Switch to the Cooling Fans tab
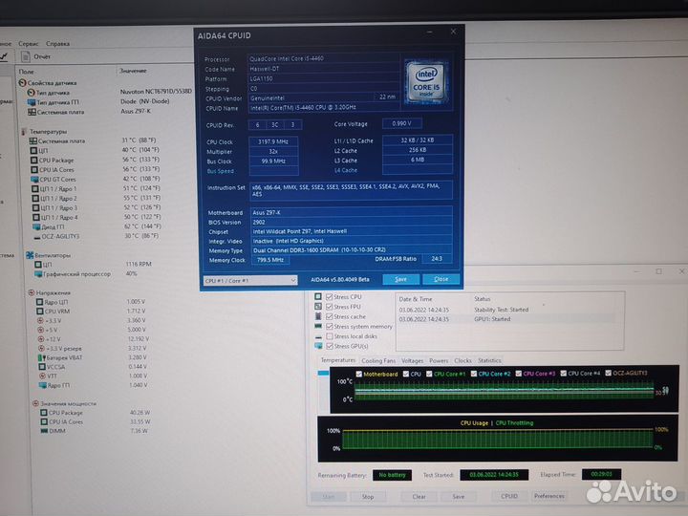This screenshot has height=516, width=688. tap(378, 360)
